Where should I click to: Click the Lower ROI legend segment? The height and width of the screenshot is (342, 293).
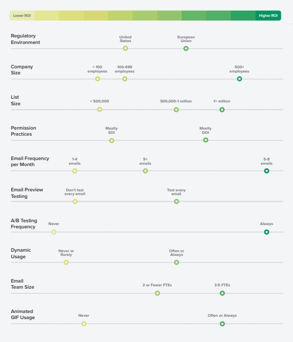coord(22,15)
